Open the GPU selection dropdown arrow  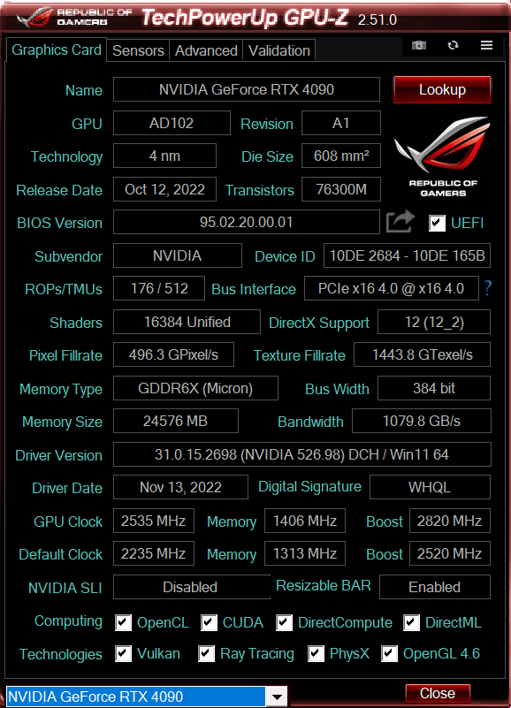278,697
